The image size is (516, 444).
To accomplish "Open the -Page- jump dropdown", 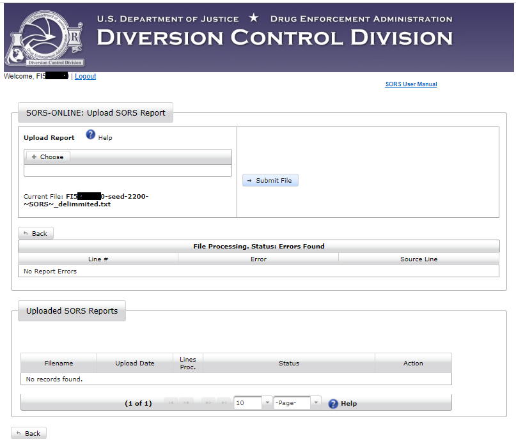I will (297, 403).
